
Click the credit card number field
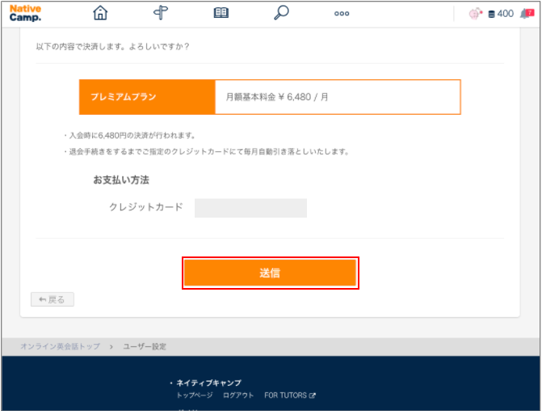(250, 208)
